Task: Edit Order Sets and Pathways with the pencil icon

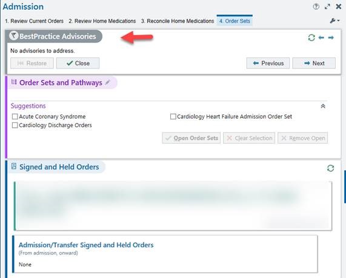Action: (x=107, y=82)
